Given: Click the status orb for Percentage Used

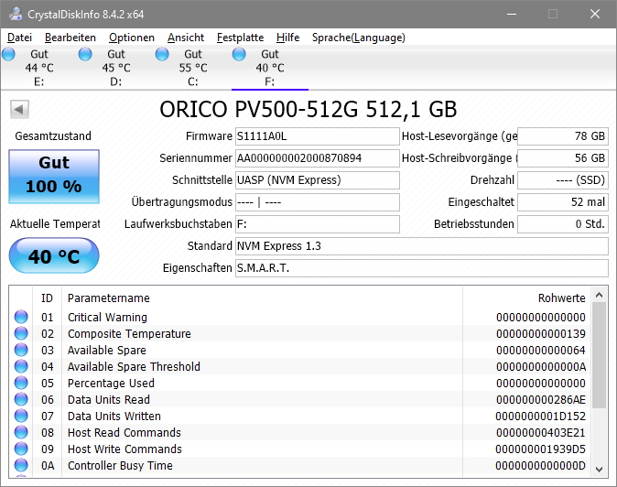Looking at the screenshot, I should (21, 383).
